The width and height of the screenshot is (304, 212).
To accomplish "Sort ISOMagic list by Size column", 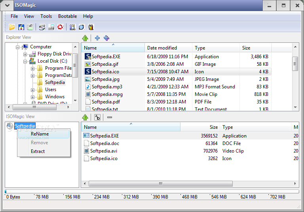I will (200, 127).
